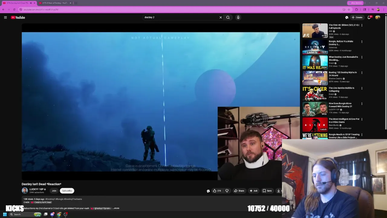Open a new browser tab
This screenshot has width=387, height=218.
coord(76,3)
